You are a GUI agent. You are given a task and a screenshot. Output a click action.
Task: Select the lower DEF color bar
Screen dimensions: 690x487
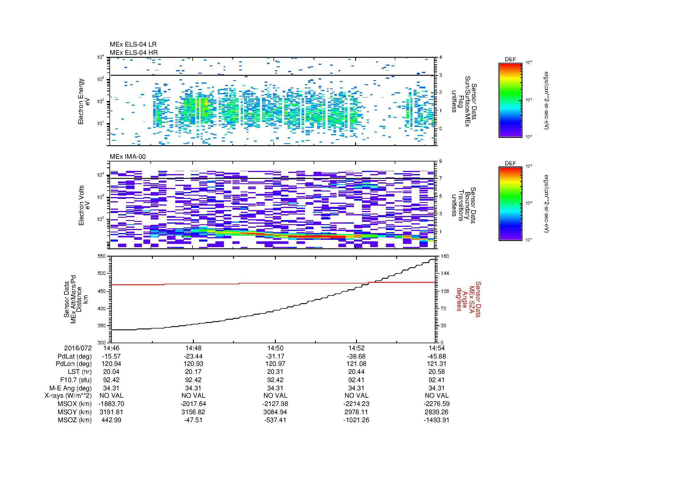coord(510,204)
